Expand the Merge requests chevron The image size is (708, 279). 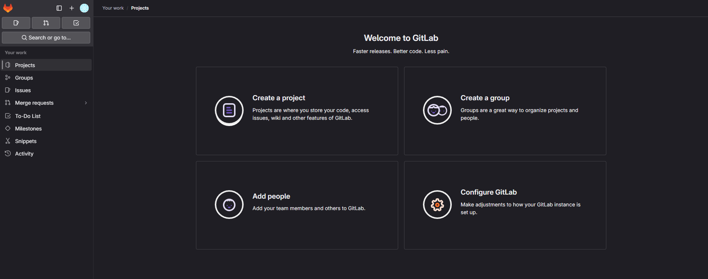click(86, 103)
